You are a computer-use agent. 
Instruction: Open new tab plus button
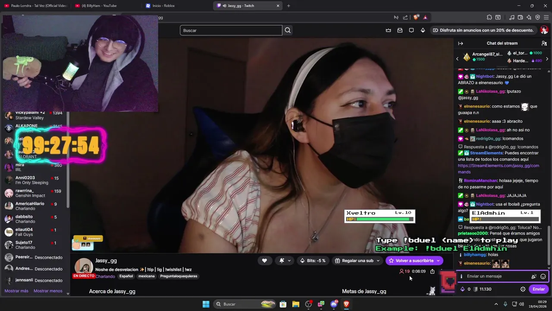click(289, 6)
